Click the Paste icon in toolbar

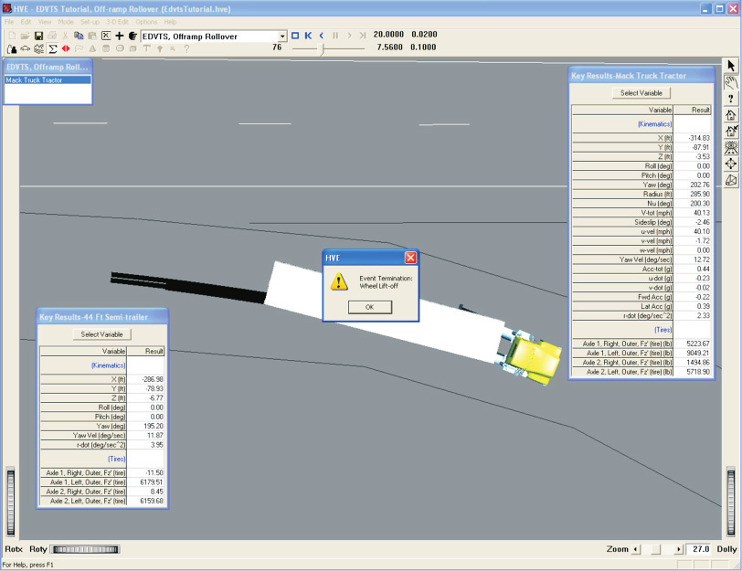(x=92, y=36)
